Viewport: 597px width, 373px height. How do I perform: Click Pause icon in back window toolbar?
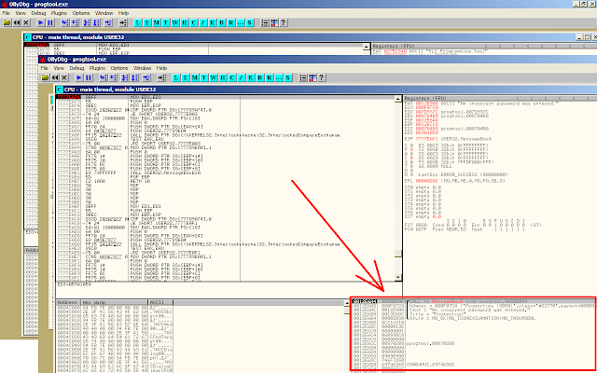50,22
